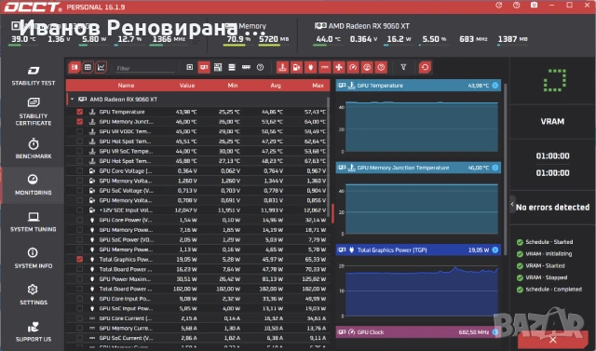596x351 pixels.
Task: Toggle the current sensor type filter
Action: [325, 68]
